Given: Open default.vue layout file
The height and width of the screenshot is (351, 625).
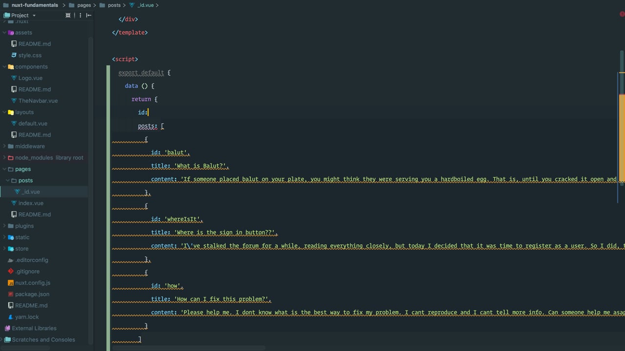Looking at the screenshot, I should click(x=33, y=124).
